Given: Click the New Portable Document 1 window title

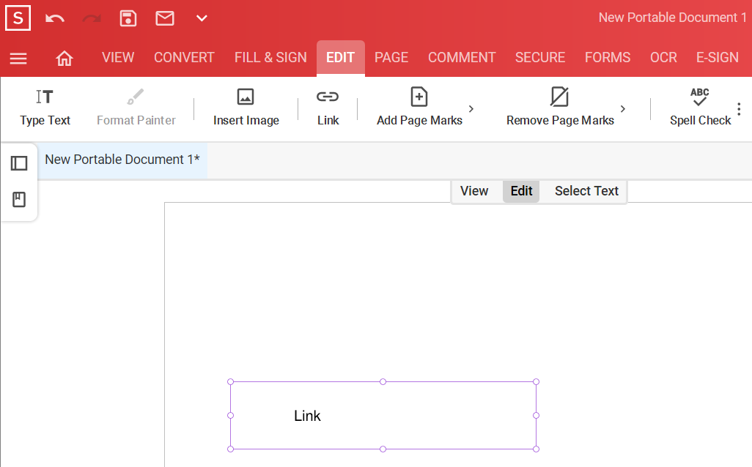Looking at the screenshot, I should (x=672, y=18).
